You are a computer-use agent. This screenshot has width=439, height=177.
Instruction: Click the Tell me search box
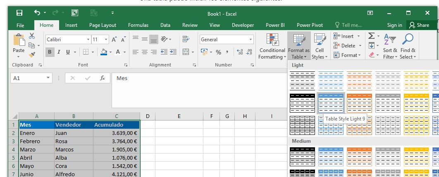click(349, 25)
